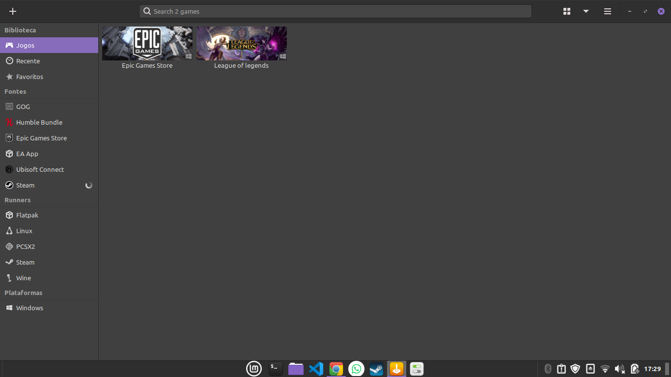This screenshot has width=671, height=377.
Task: Select Ubisoft Connect source
Action: [40, 169]
